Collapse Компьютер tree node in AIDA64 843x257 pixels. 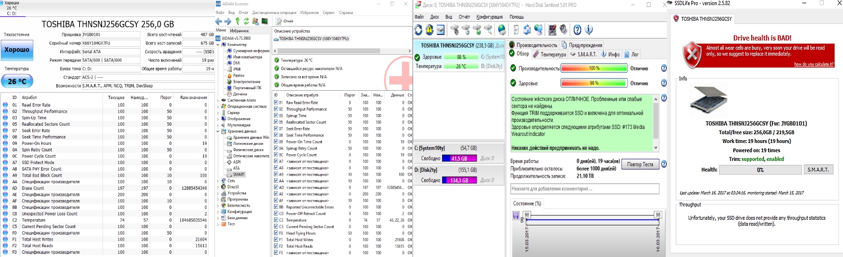tap(218, 45)
